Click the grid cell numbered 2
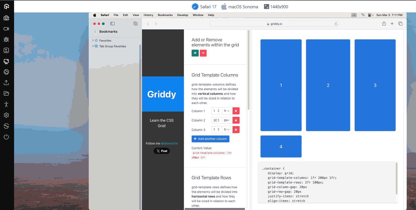 click(328, 85)
